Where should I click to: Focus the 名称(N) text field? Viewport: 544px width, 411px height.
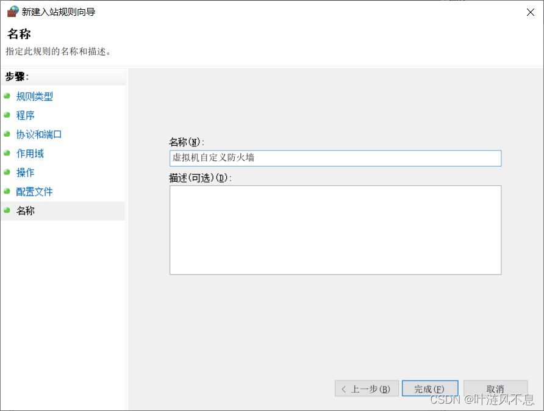coord(335,158)
